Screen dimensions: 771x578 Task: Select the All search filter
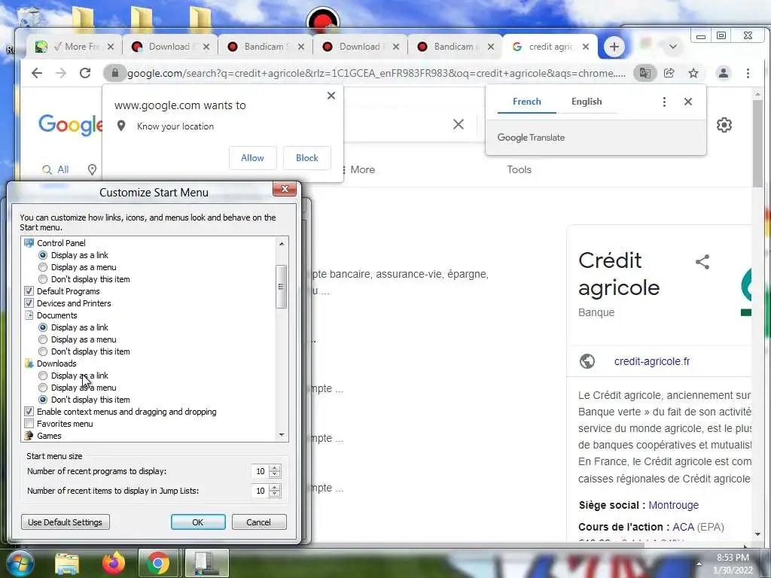pyautogui.click(x=56, y=169)
